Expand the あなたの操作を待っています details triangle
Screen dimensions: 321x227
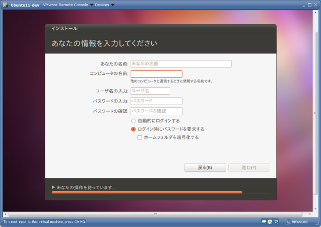(53, 187)
